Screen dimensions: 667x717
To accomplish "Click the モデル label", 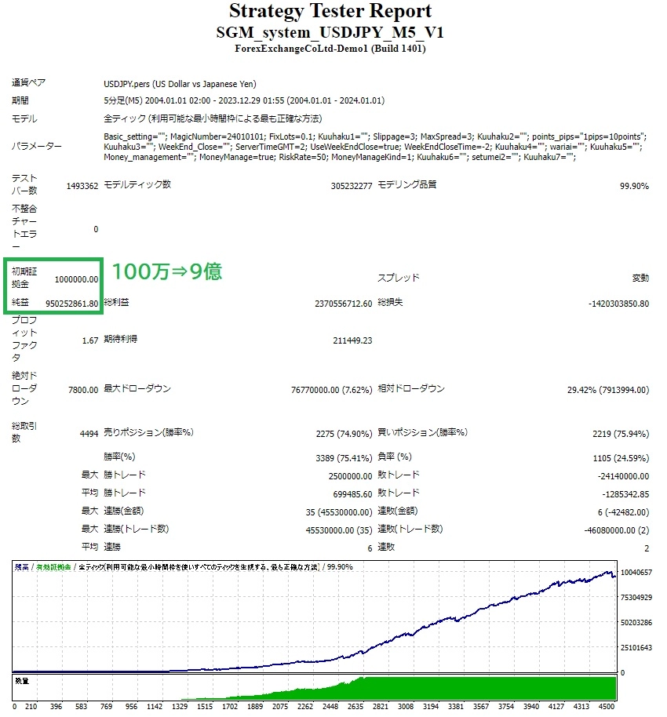I will [x=24, y=119].
